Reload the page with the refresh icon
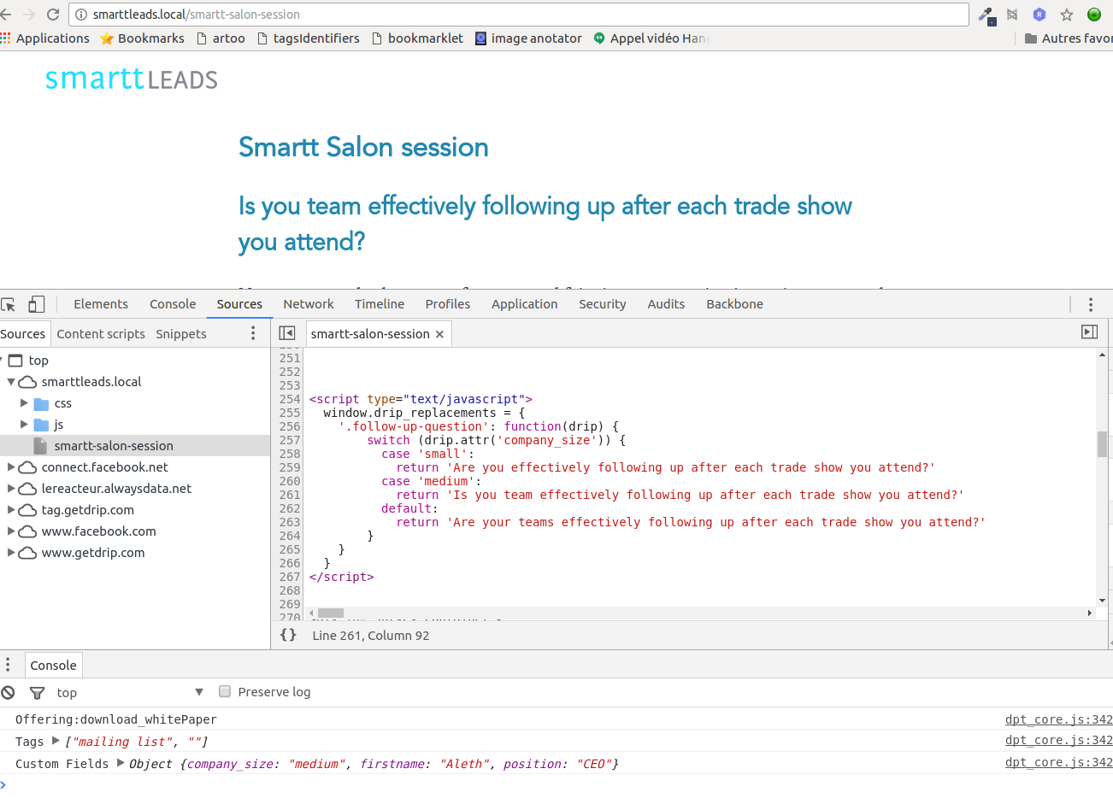Image resolution: width=1113 pixels, height=798 pixels. point(53,15)
